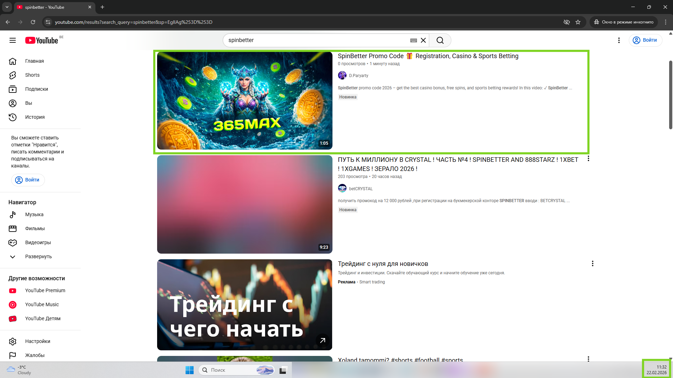
Task: Click the YouTube Детям icon
Action: tap(13, 318)
